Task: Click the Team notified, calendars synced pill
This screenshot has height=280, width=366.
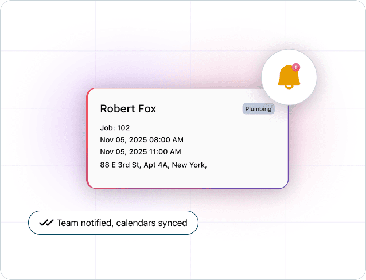Action: click(x=113, y=223)
